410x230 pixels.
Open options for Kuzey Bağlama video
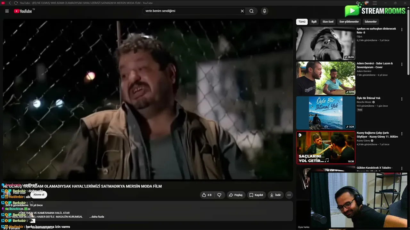coord(402,134)
